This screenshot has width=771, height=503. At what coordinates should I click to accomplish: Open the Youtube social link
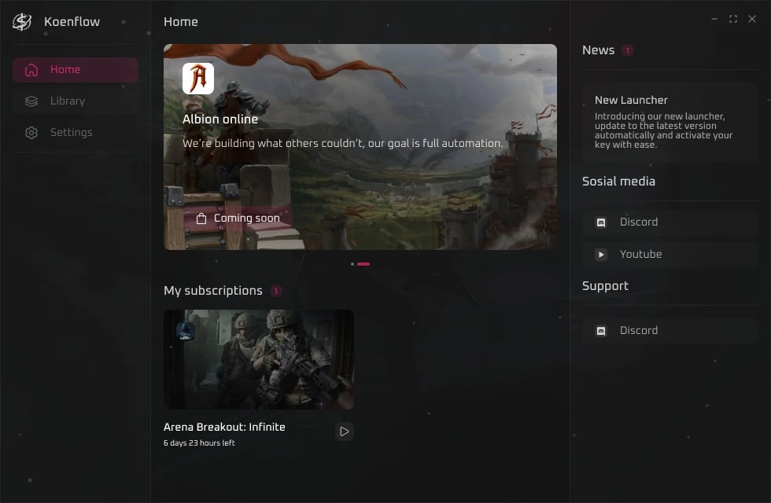pos(670,255)
